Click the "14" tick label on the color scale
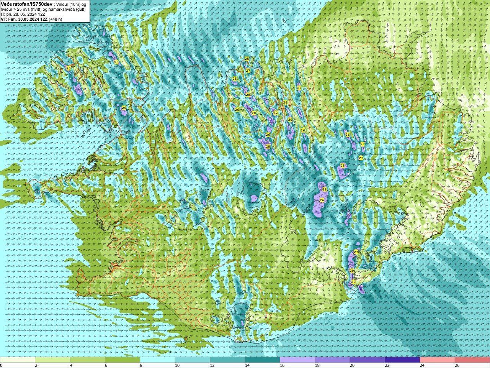 pyautogui.click(x=247, y=365)
